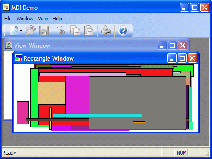
Task: Click the toolbar gripper handle
Action: click(x=4, y=30)
